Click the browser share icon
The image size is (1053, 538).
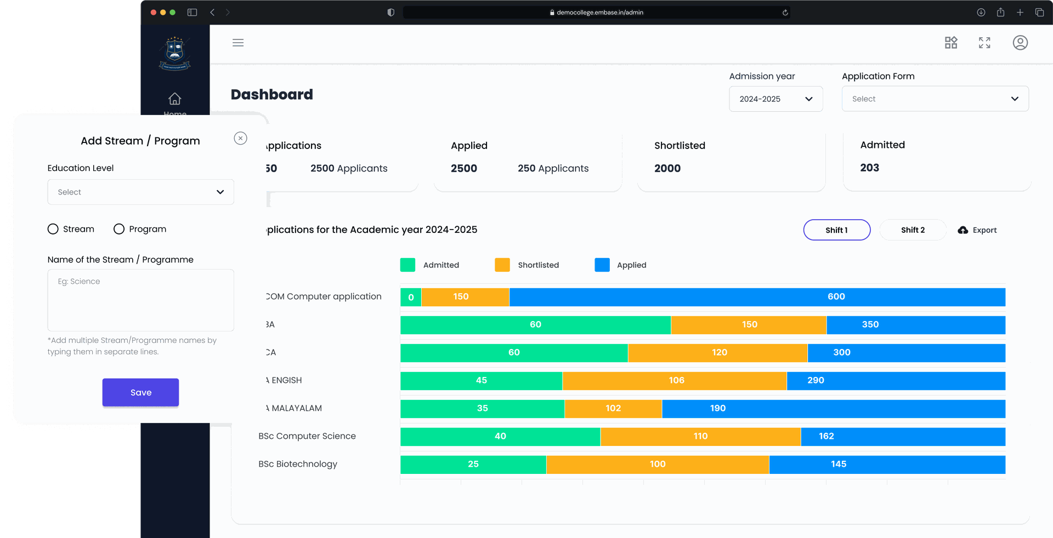tap(1000, 13)
